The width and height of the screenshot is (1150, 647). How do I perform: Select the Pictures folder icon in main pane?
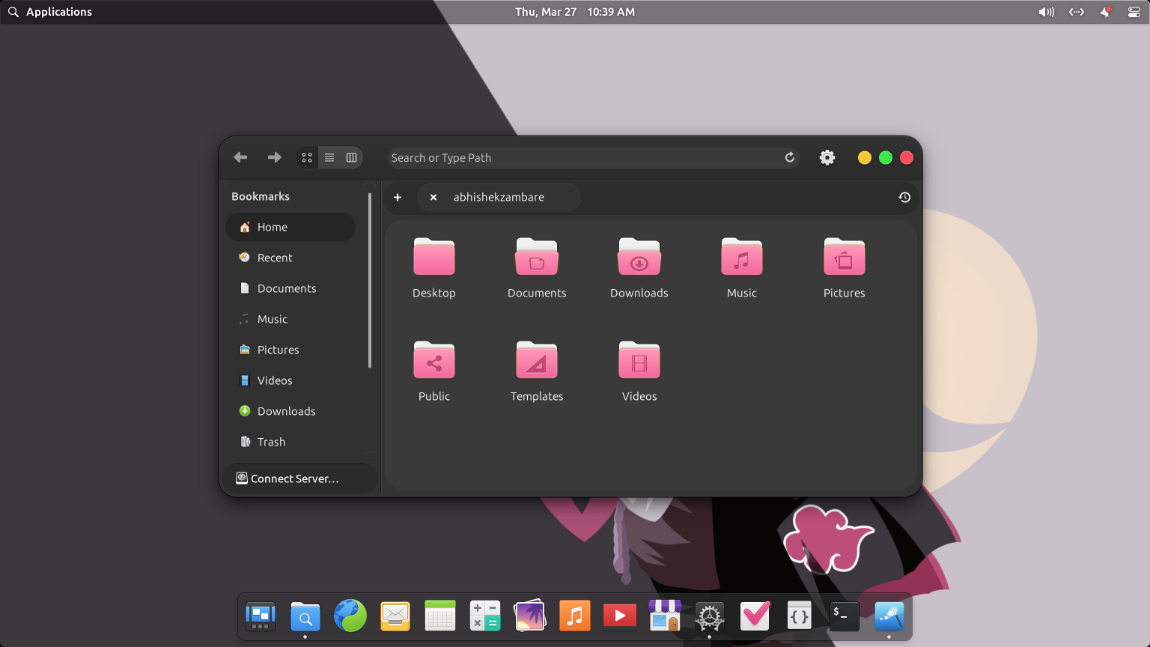point(845,258)
